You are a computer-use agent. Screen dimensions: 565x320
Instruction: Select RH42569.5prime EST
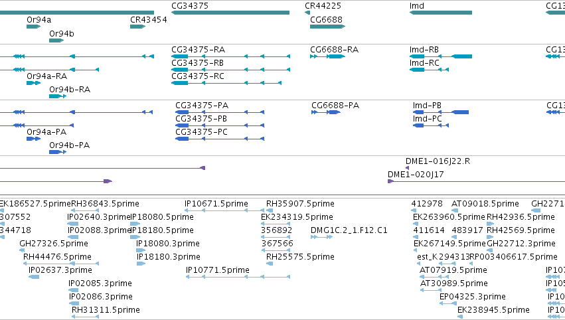tap(490, 237)
